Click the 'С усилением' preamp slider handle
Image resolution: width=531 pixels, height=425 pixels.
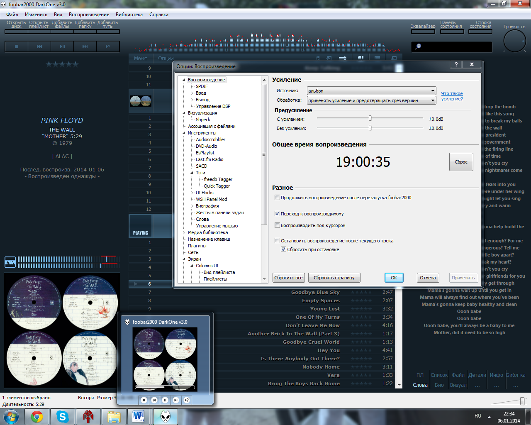click(370, 119)
